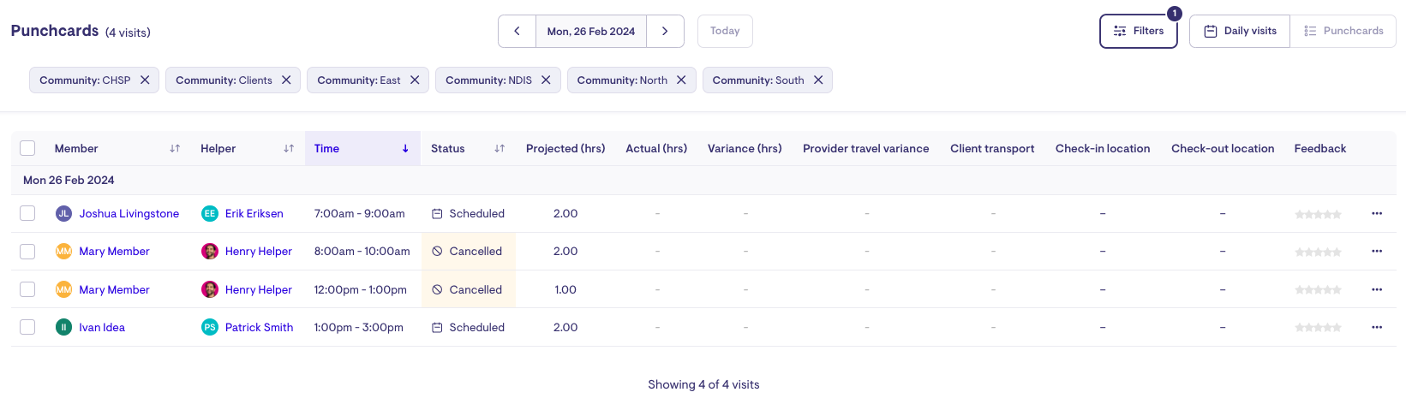Open Patrick Smith's helper profile link
The image size is (1406, 416).
click(259, 327)
